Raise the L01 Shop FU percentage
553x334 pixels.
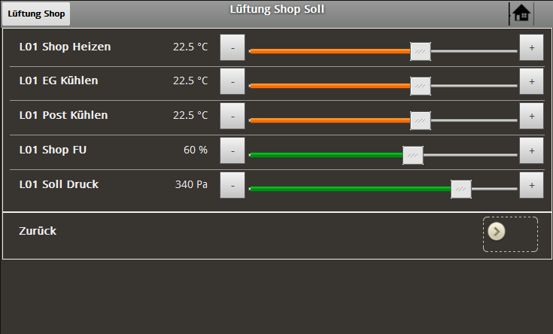531,150
